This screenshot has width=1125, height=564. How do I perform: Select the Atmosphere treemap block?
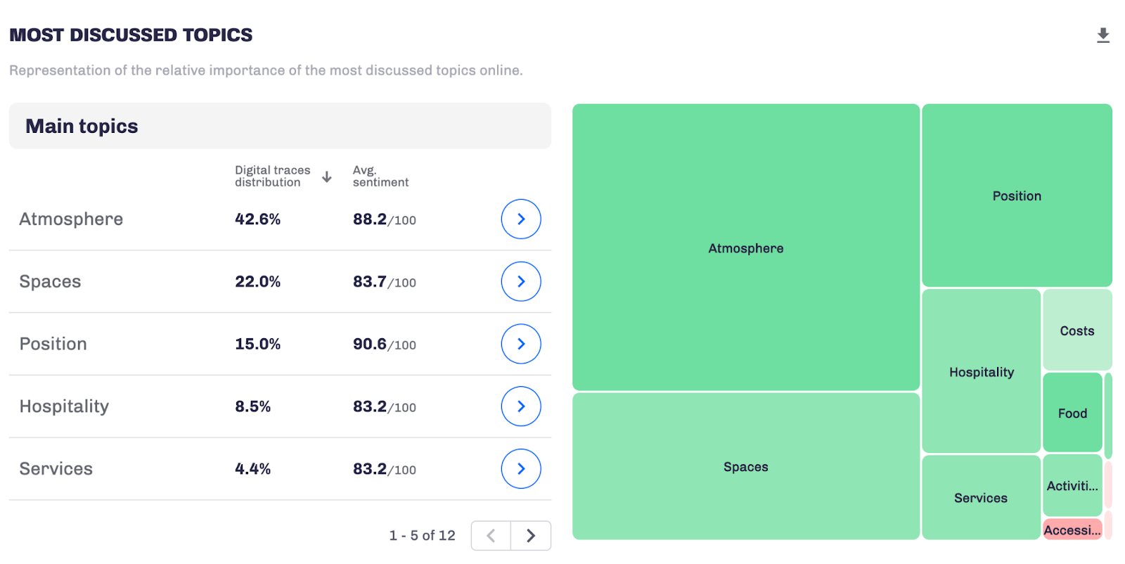745,248
